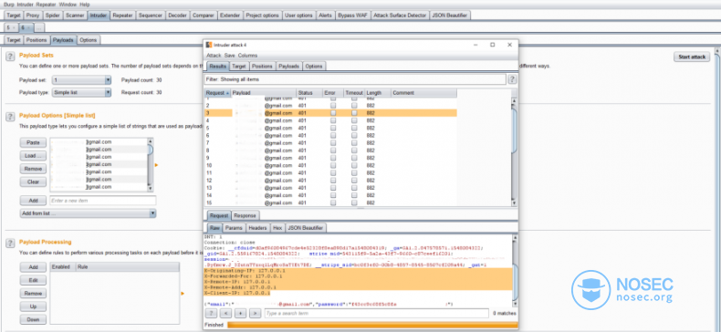The height and width of the screenshot is (332, 721).
Task: Click Burp icon in Intruder attack 4 title bar
Action: pos(209,45)
